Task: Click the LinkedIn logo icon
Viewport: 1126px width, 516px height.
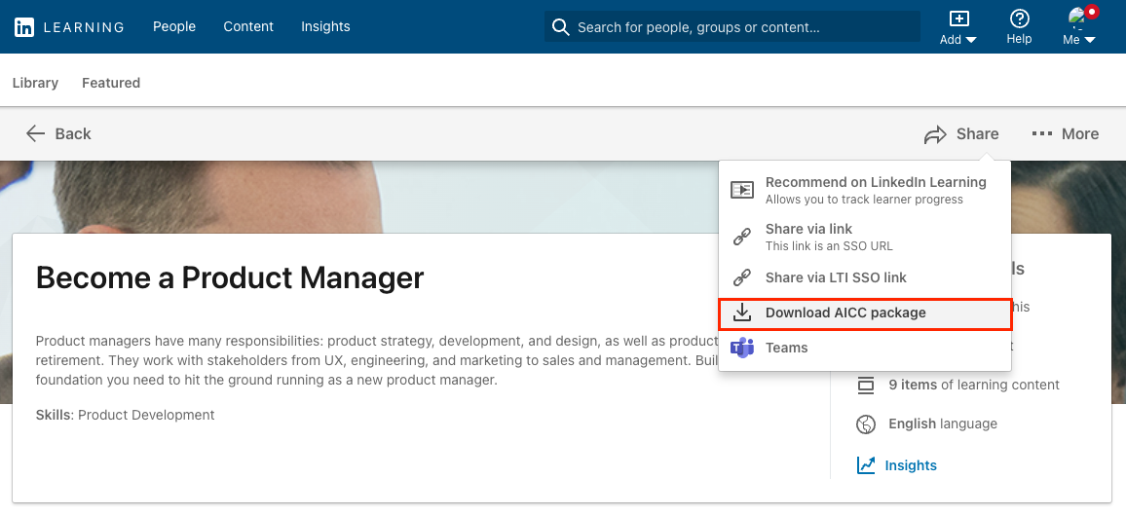Action: pos(23,27)
